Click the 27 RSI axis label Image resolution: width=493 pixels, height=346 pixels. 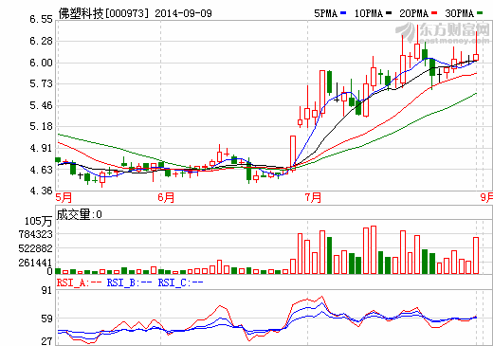coord(46,341)
